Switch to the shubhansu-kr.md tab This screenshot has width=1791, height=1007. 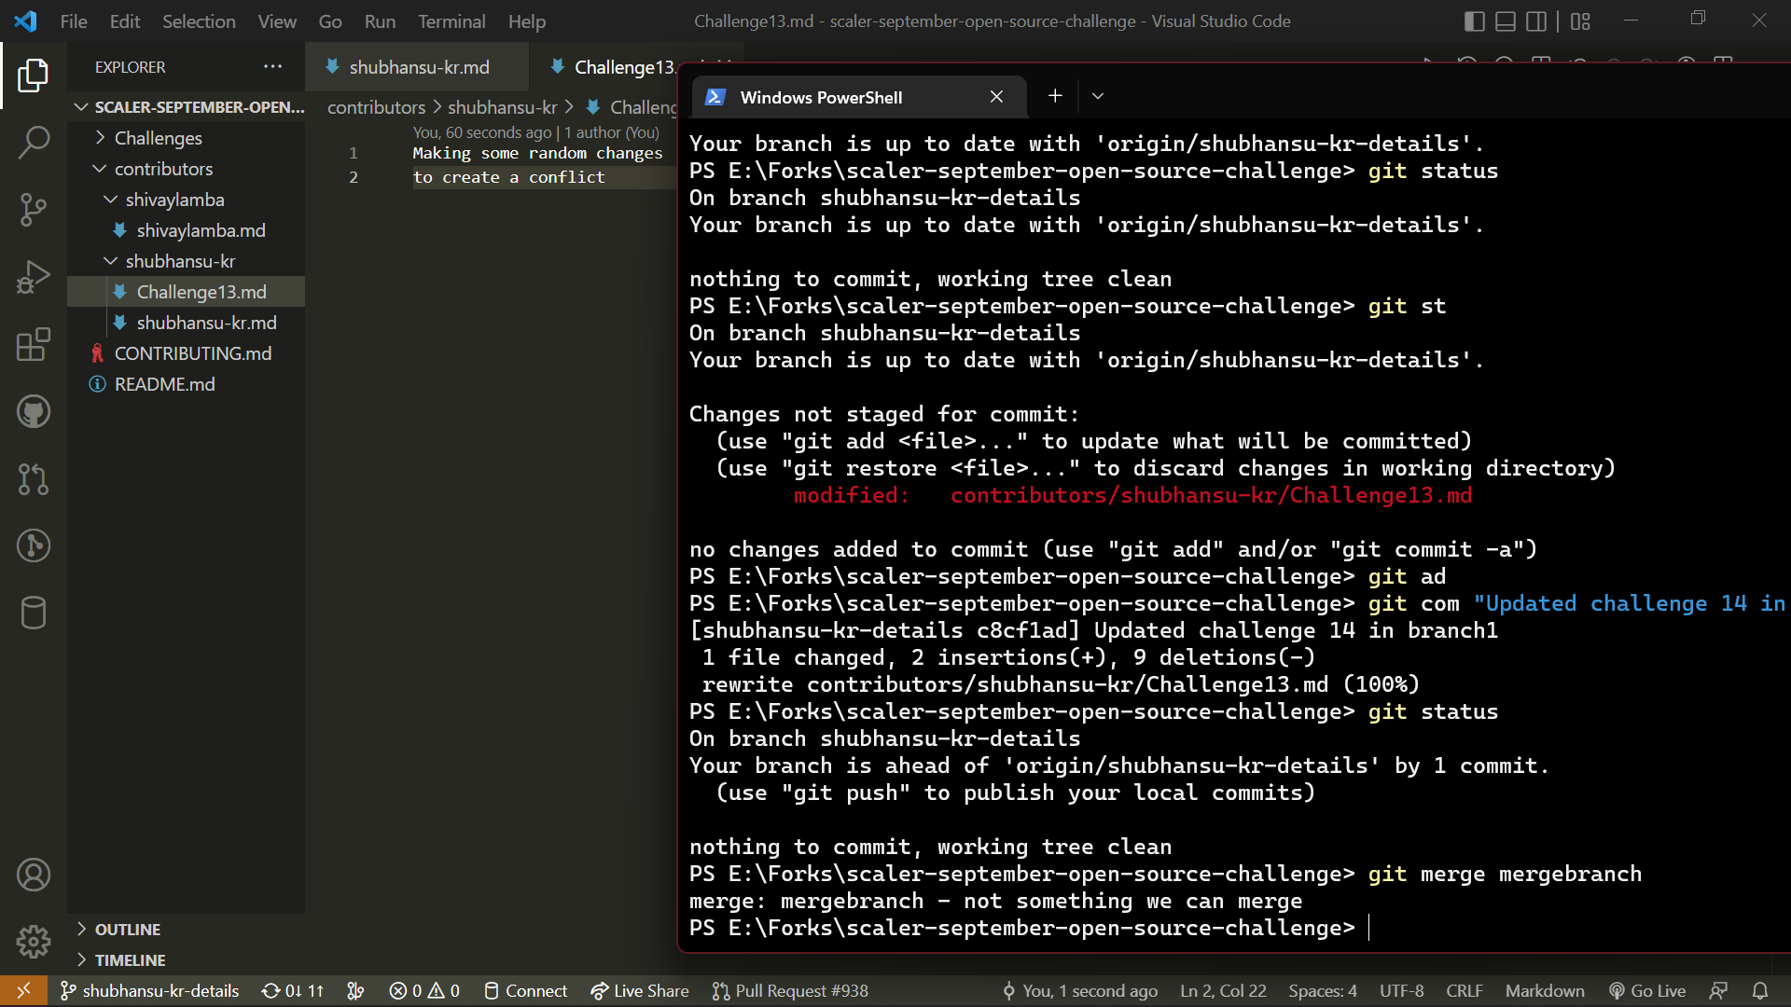(x=416, y=66)
